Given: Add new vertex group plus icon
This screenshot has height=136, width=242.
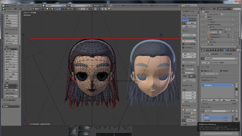Looking at the screenshot, I should coord(236,84).
